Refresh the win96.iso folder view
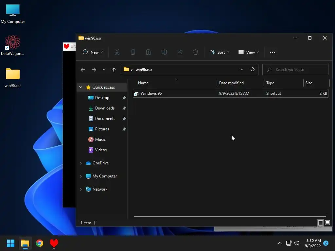The image size is (335, 251). 253,69
